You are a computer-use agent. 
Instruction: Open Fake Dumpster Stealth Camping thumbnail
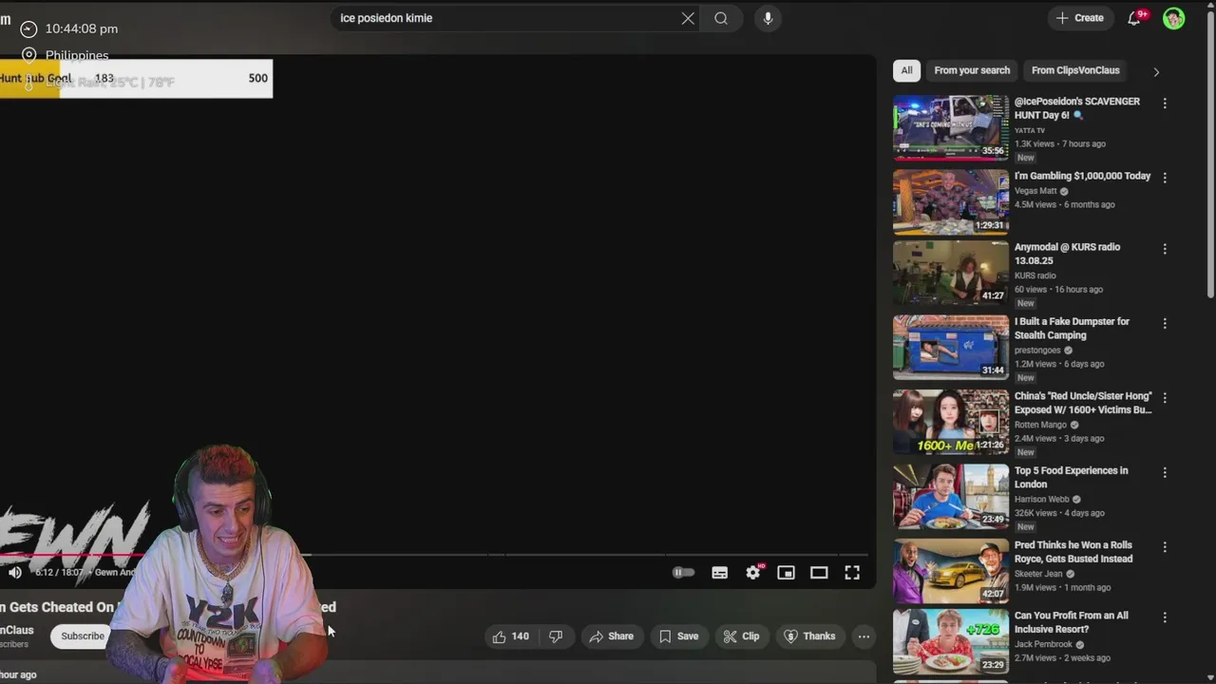(x=951, y=347)
